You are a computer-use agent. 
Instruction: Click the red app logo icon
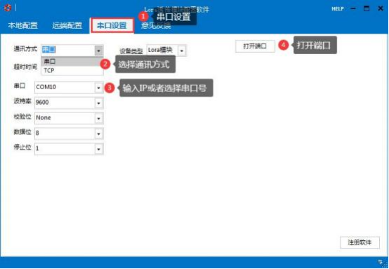tap(8, 8)
